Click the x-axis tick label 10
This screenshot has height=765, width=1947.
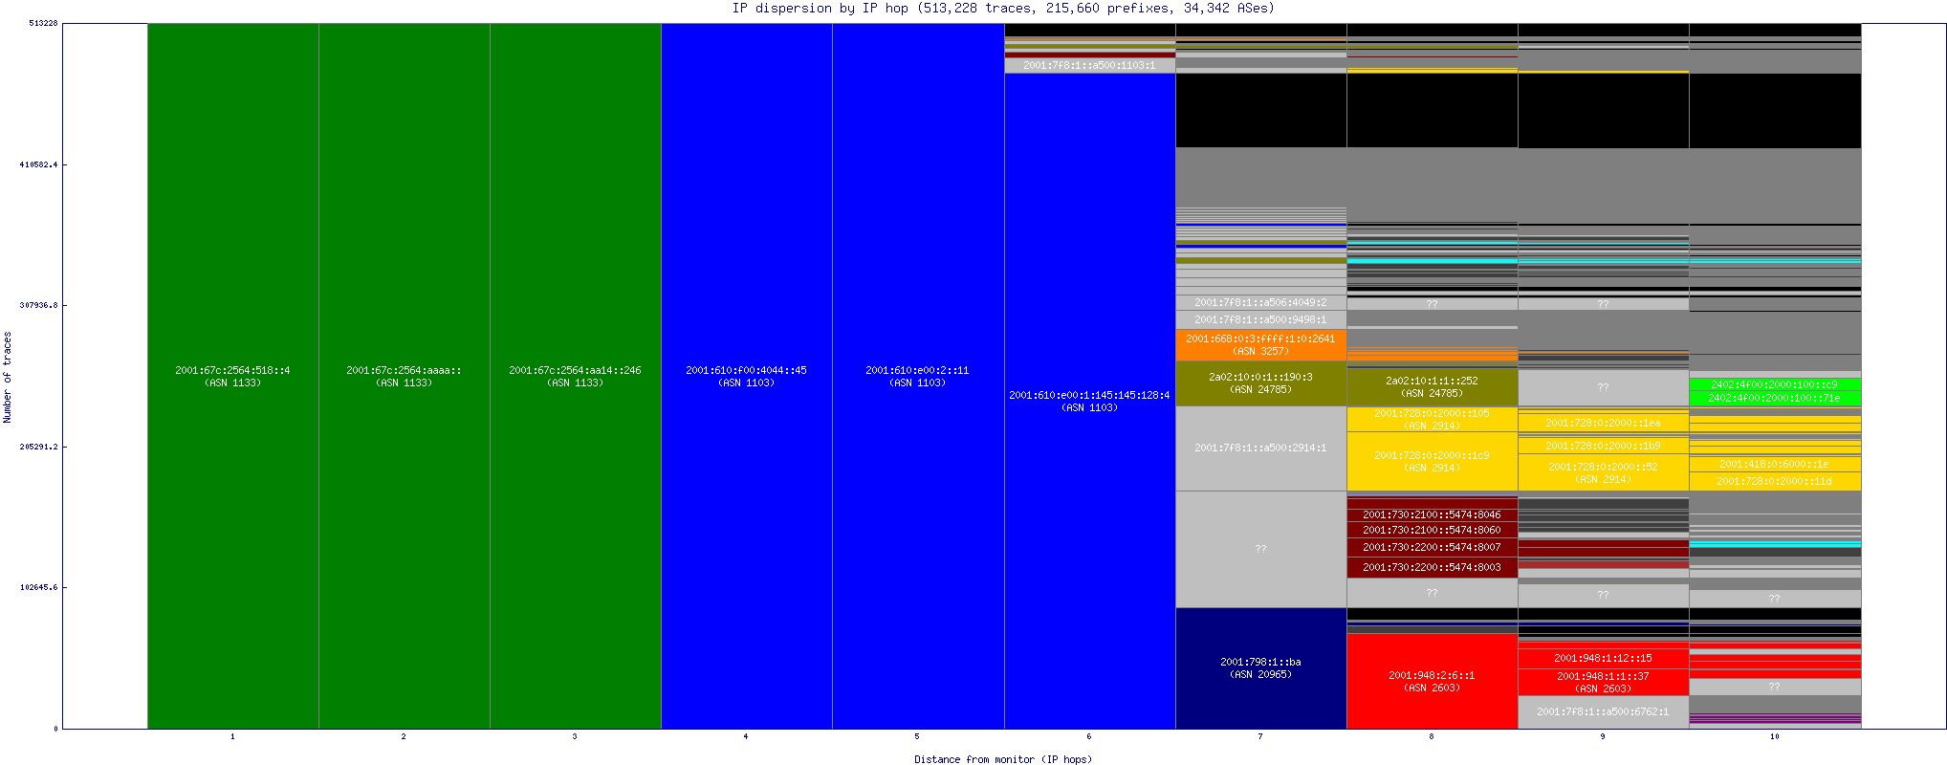(1774, 736)
